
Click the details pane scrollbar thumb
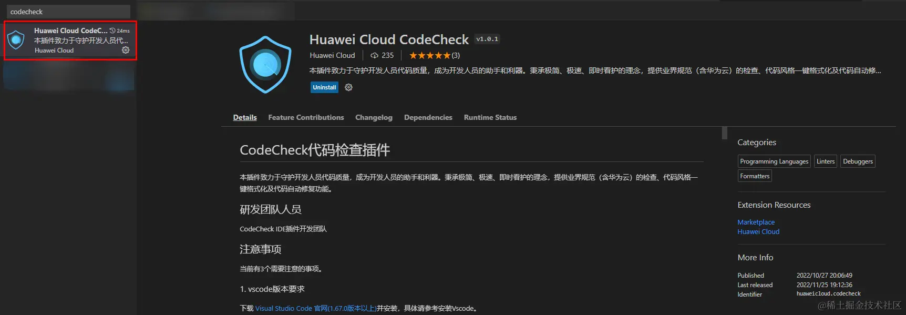[725, 133]
